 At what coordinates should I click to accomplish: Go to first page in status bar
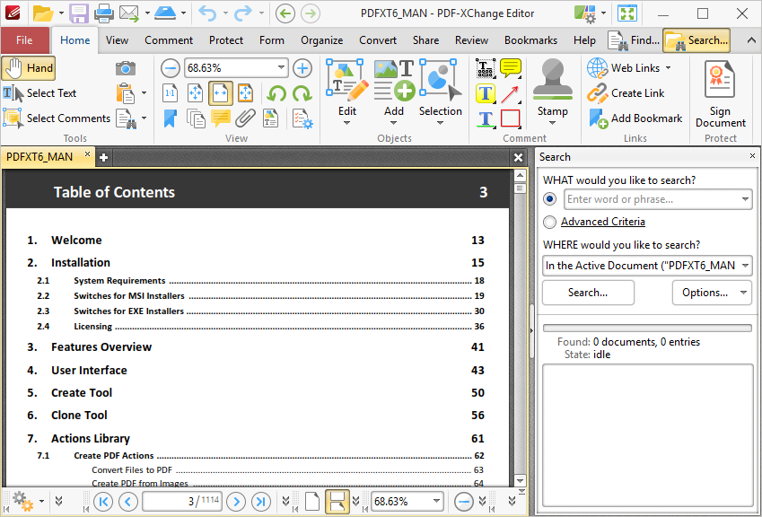103,502
